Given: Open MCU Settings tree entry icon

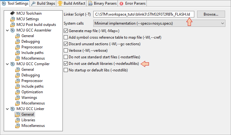Looking at the screenshot, I should point(12,19).
